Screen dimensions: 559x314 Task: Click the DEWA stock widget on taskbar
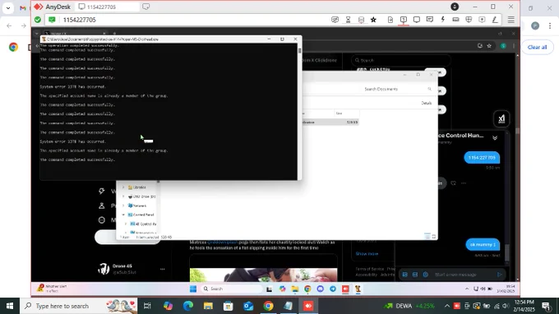[x=409, y=306]
